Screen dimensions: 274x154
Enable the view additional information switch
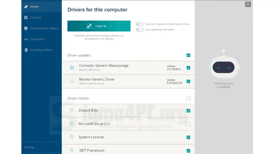click(x=140, y=30)
